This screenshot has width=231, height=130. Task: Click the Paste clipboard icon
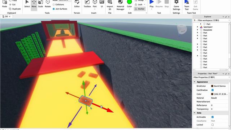tap(5, 3)
